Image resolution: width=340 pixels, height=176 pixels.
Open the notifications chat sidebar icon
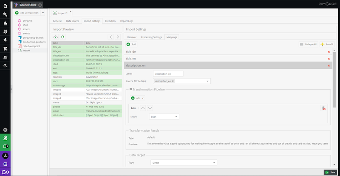pos(5,147)
